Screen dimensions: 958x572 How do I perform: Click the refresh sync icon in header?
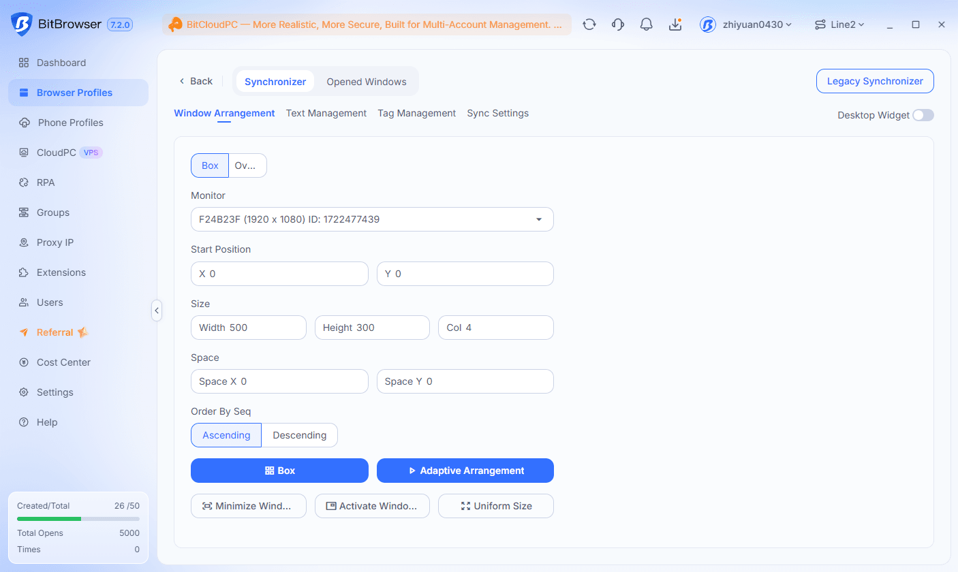[x=589, y=25]
